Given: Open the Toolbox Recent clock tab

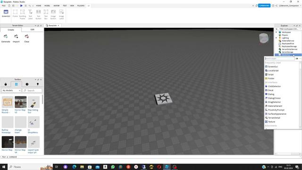Looking at the screenshot, I should point(27,84).
